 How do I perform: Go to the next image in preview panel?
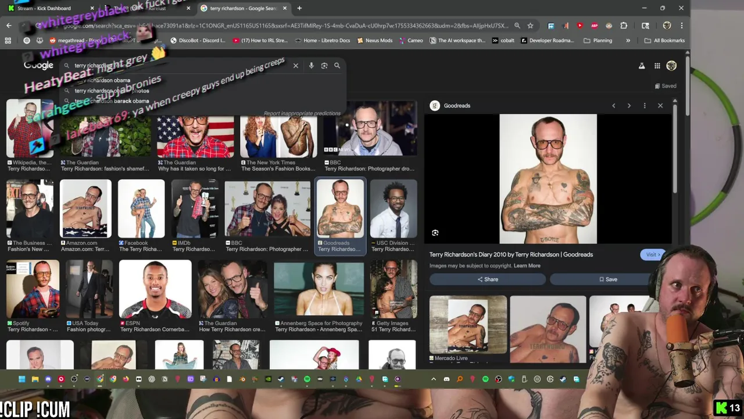click(629, 105)
